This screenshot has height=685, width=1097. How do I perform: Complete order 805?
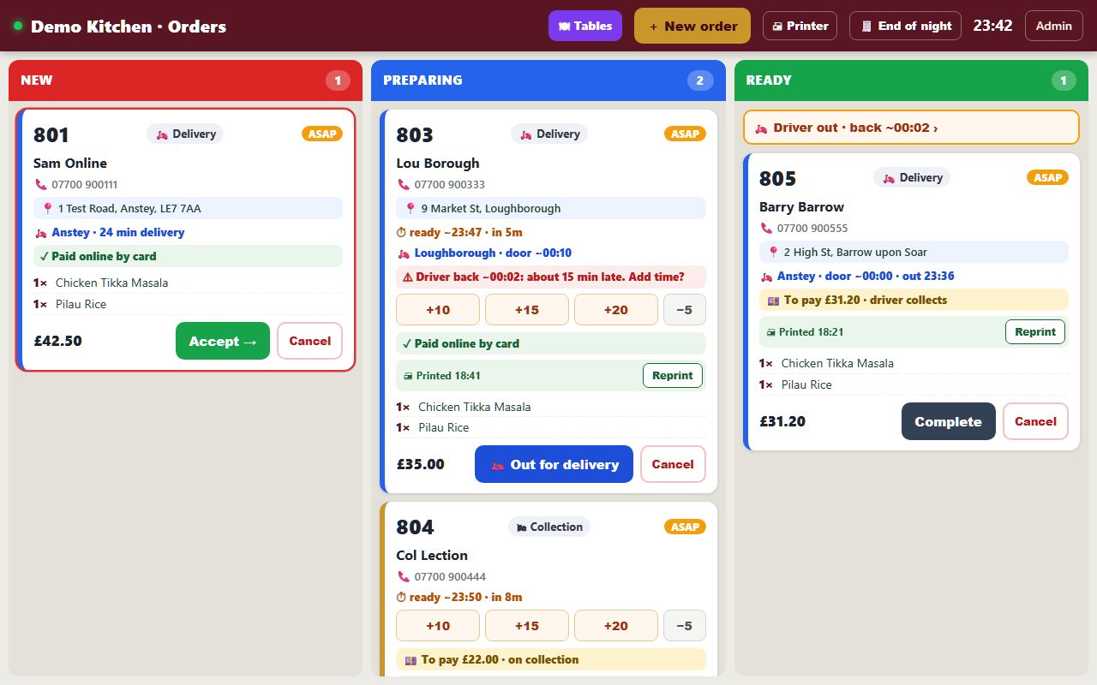click(949, 421)
